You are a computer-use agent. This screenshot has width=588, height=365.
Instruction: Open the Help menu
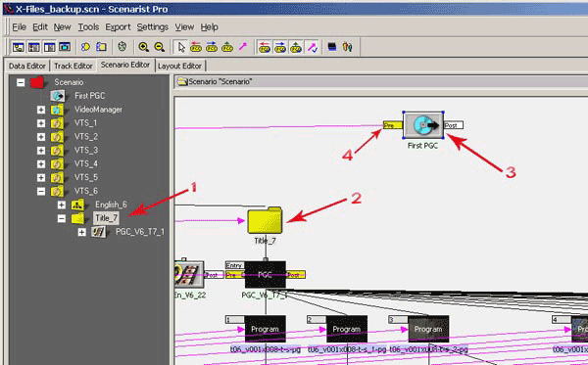(x=210, y=27)
